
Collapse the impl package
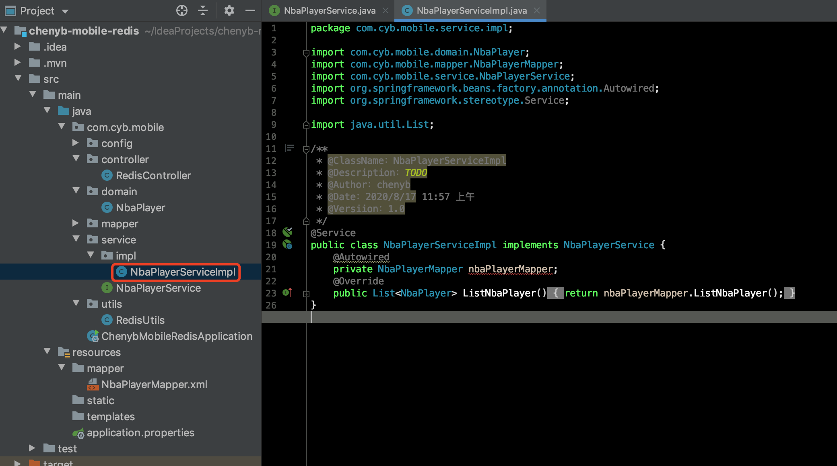coord(91,255)
